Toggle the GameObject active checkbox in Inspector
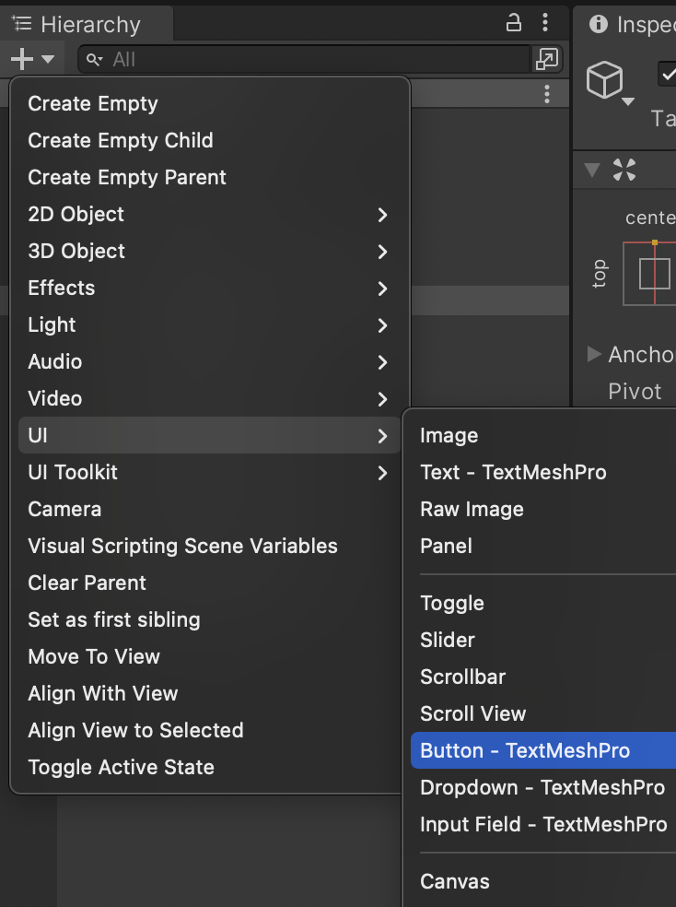Viewport: 676px width, 907px height. pyautogui.click(x=668, y=74)
